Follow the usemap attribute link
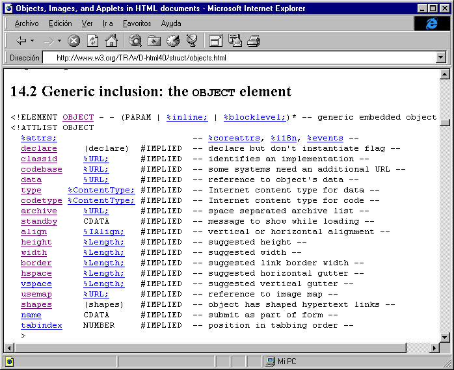Image resolution: width=454 pixels, height=370 pixels. pyautogui.click(x=36, y=295)
